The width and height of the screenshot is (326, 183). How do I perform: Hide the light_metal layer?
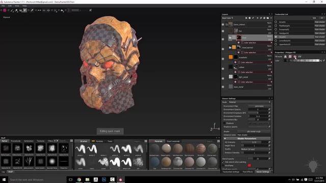coord(223,78)
